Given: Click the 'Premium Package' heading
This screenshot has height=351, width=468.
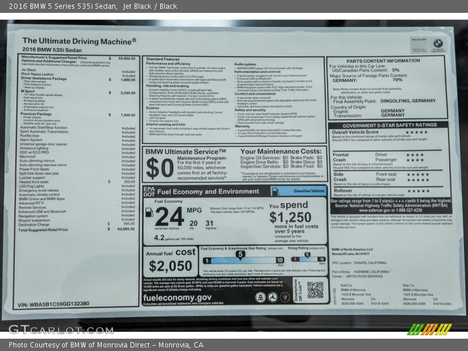Looking at the screenshot, I should tap(36, 113).
